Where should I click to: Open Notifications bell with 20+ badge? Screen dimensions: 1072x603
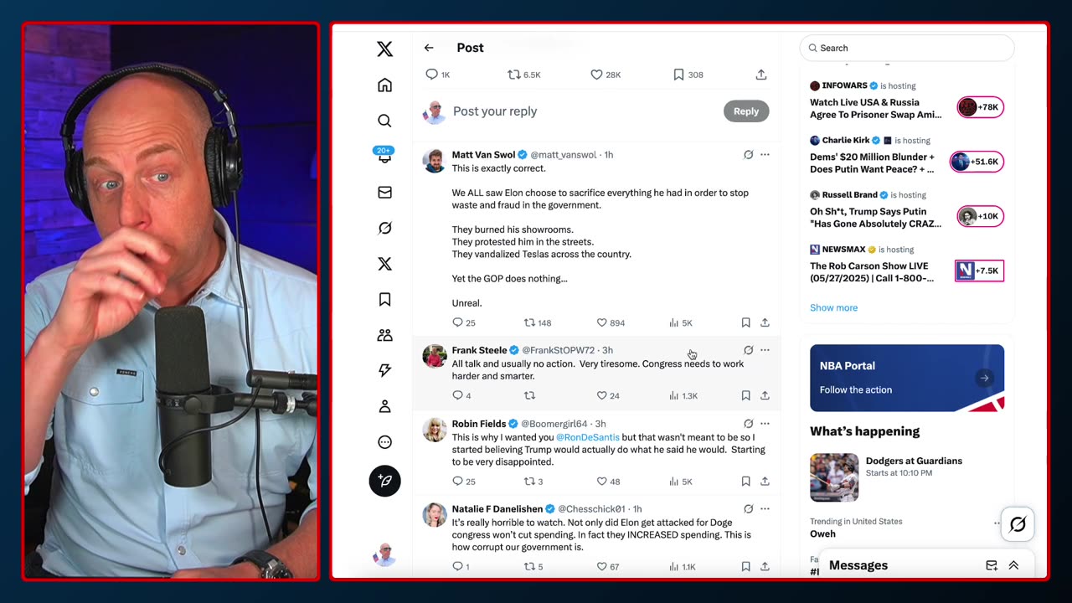[x=384, y=156]
